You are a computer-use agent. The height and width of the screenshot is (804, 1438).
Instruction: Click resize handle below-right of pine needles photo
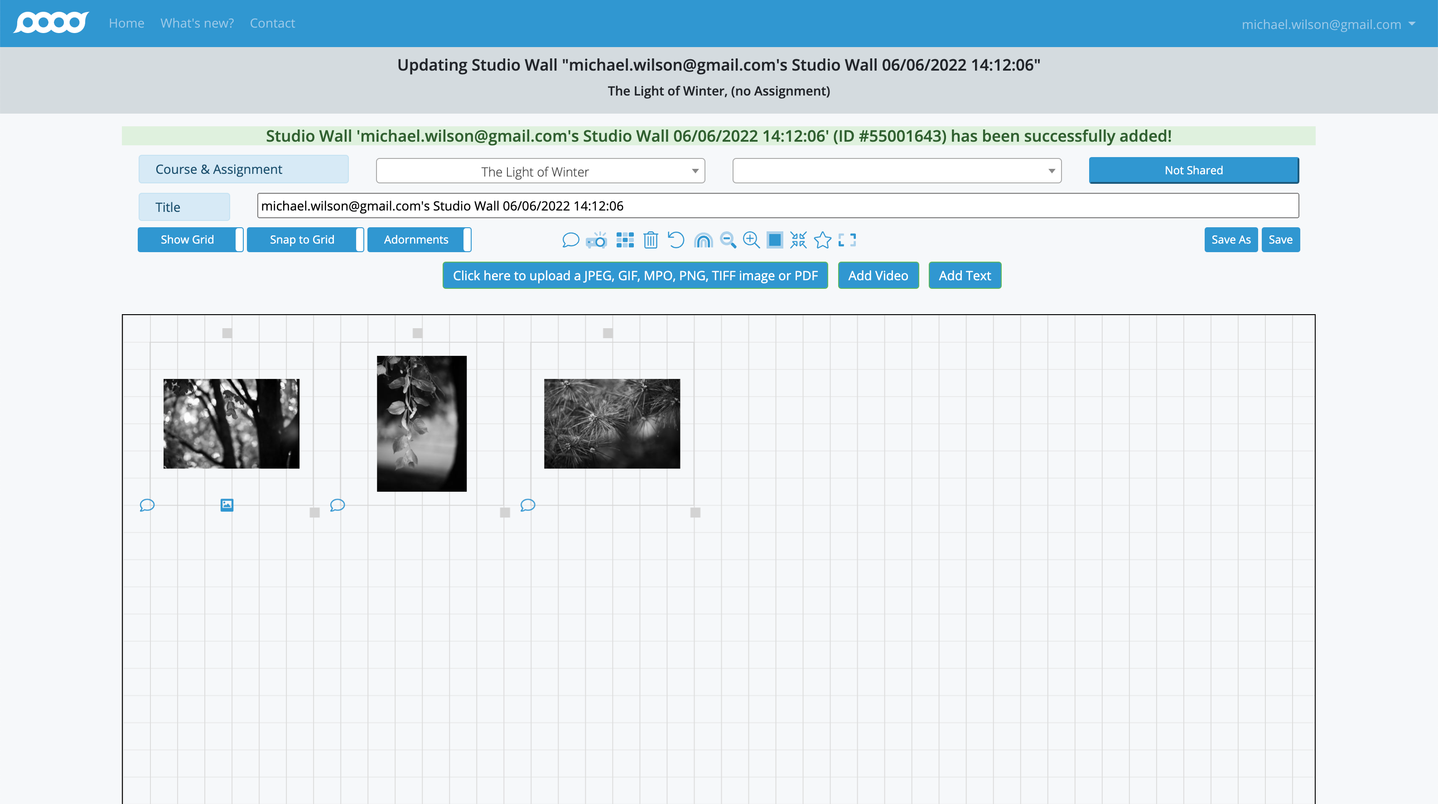tap(695, 513)
